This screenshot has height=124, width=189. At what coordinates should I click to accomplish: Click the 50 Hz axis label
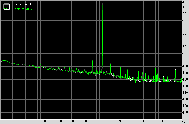(25, 121)
